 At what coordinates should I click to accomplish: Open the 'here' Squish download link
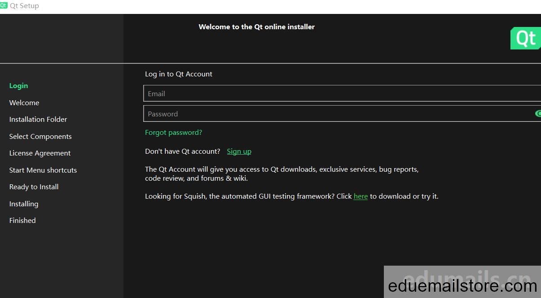coord(361,196)
